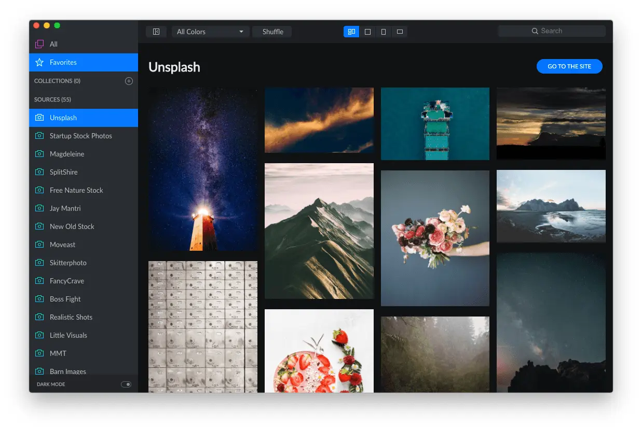Open the lighthouse under Milky Way photo
The width and height of the screenshot is (642, 431).
(203, 169)
